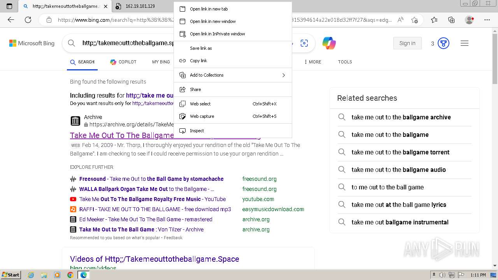Open Ed Meeker remastered link
Viewport: 498px width, 280px height.
pos(146,219)
